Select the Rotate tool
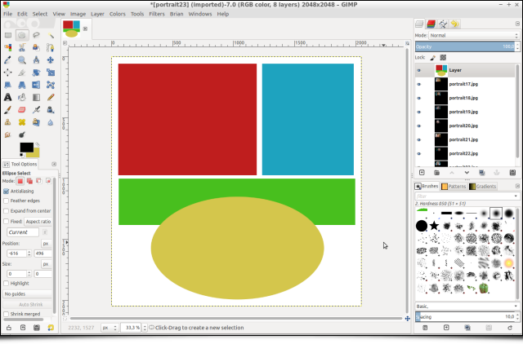The image size is (523, 344). [36, 73]
